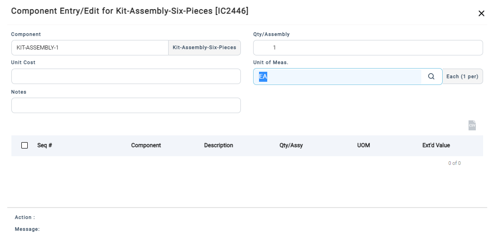
Task: Click the 0 of 0 record counter
Action: pos(454,163)
